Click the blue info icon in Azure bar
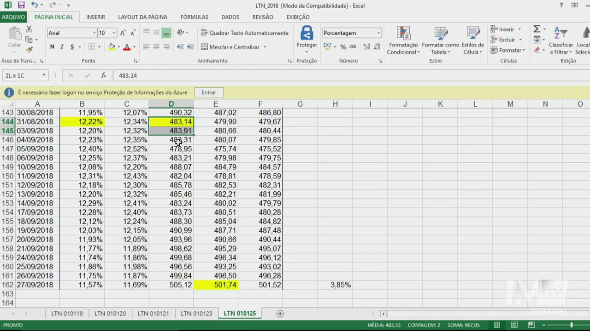Screen dimensions: 590x331 (9, 92)
